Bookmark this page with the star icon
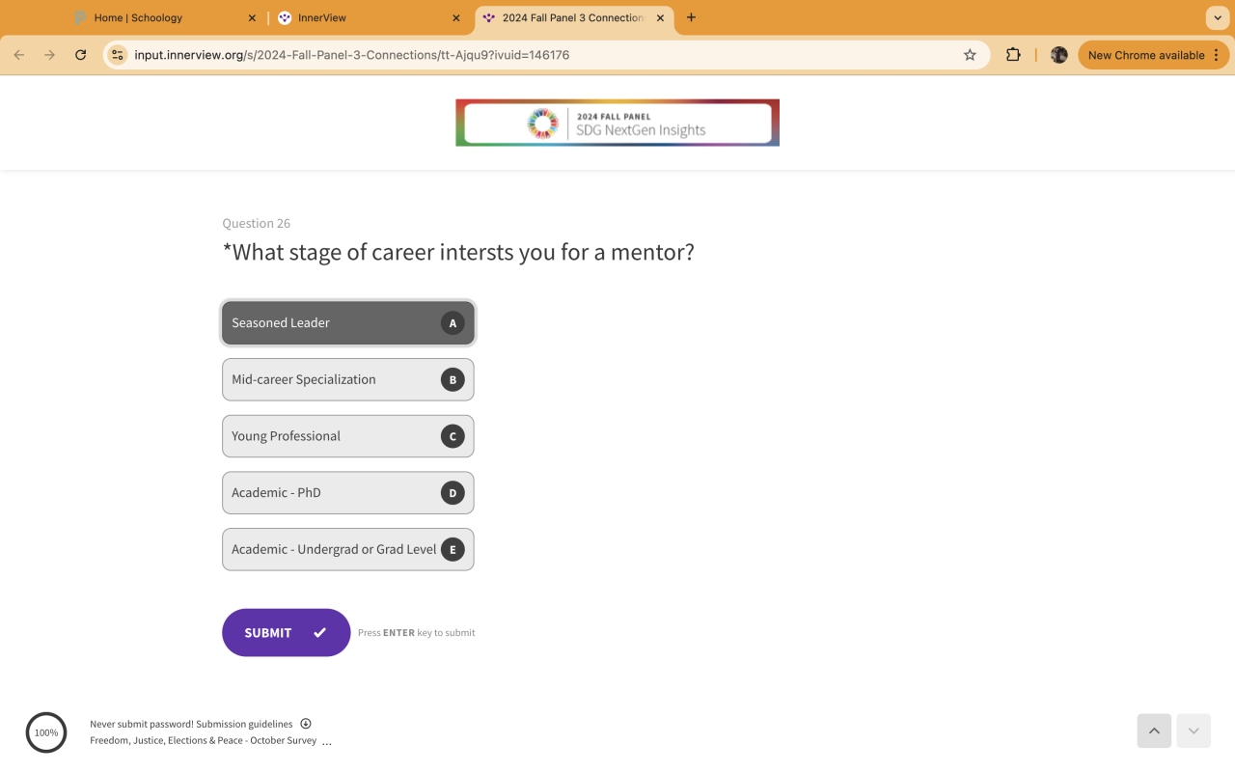 click(x=970, y=55)
